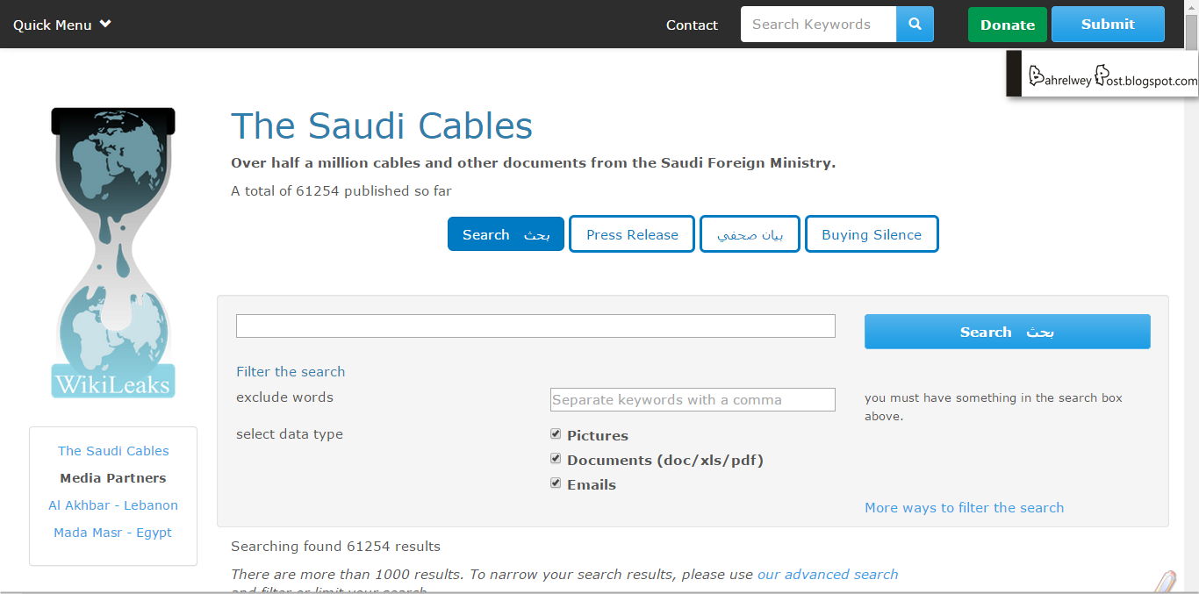Click 'Searching found 61254 results' text
This screenshot has width=1199, height=594.
(x=335, y=546)
